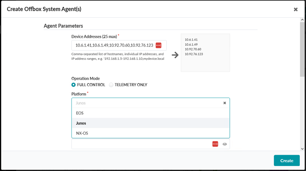The width and height of the screenshot is (306, 171).
Task: Click 10.92.76.123 in the address preview box
Action: point(194,54)
